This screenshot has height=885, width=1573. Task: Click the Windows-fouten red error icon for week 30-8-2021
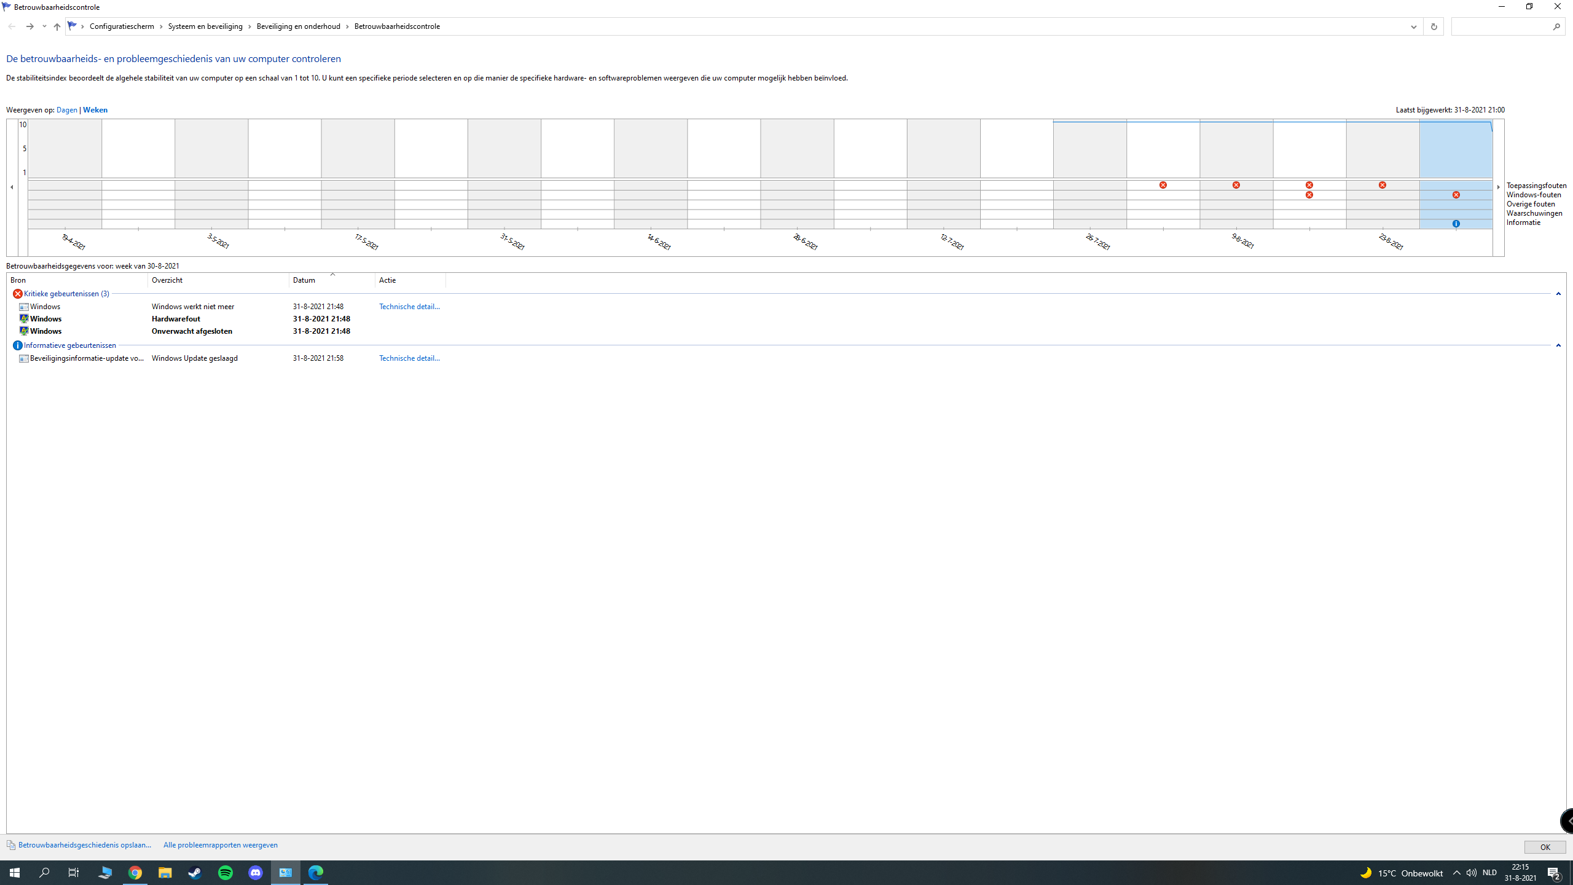(x=1456, y=195)
